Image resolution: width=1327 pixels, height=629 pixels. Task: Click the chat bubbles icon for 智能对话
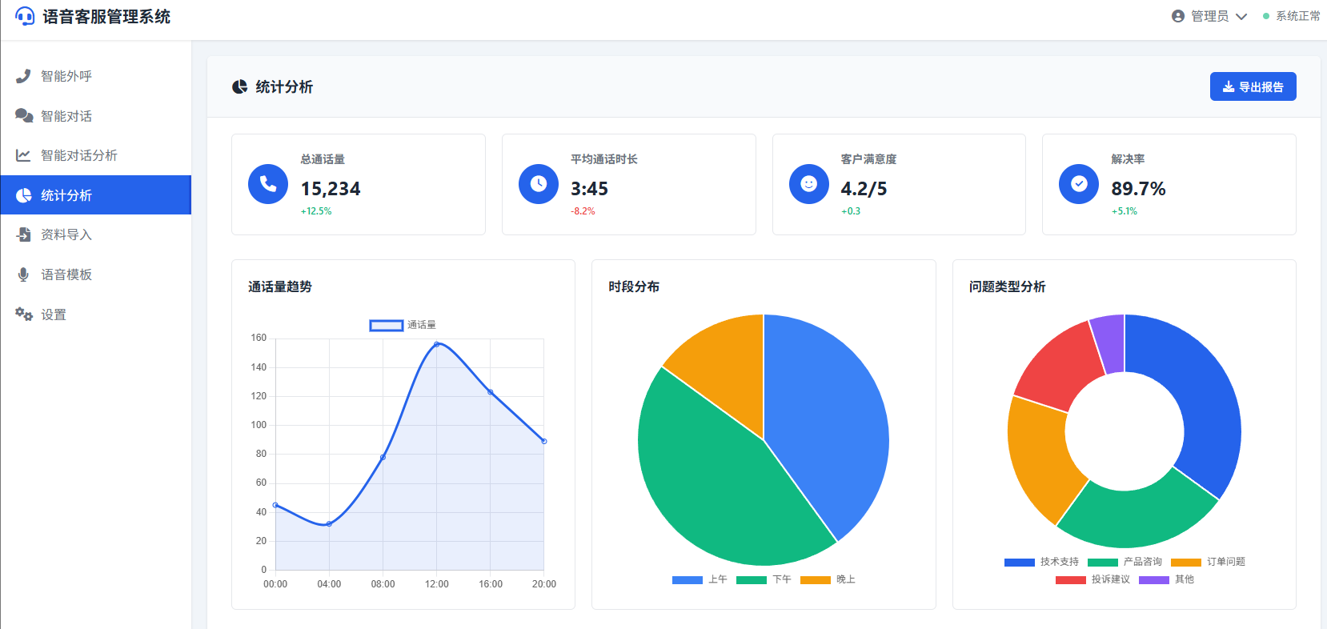[24, 116]
